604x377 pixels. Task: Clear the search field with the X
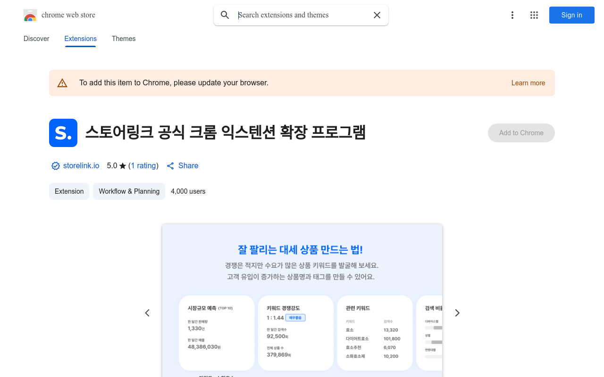377,15
